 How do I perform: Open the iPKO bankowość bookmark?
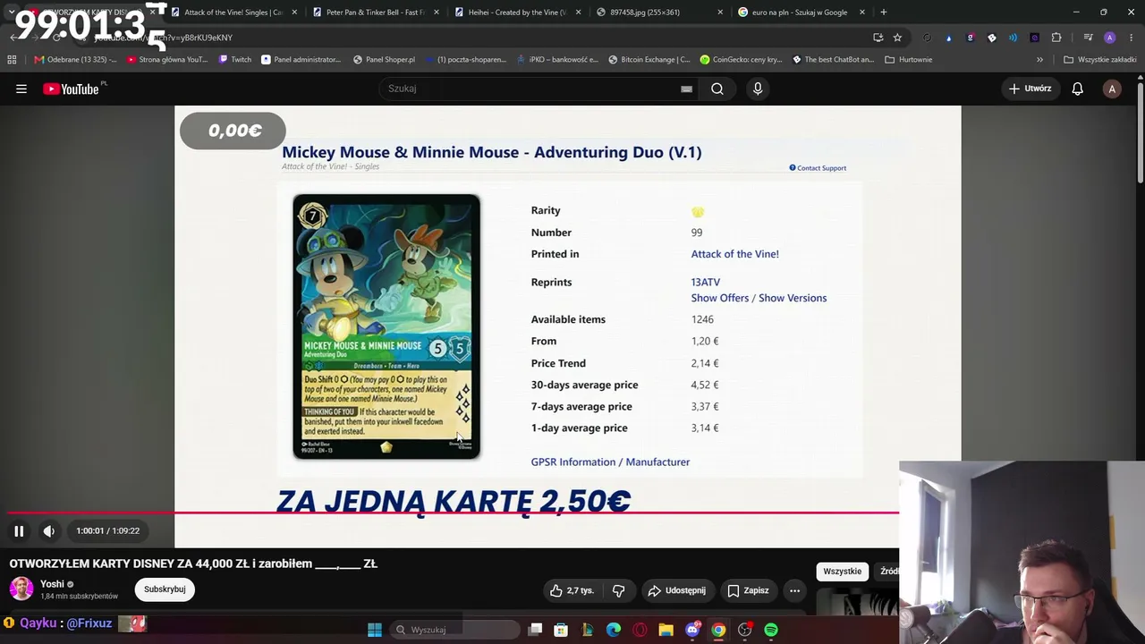pos(556,60)
